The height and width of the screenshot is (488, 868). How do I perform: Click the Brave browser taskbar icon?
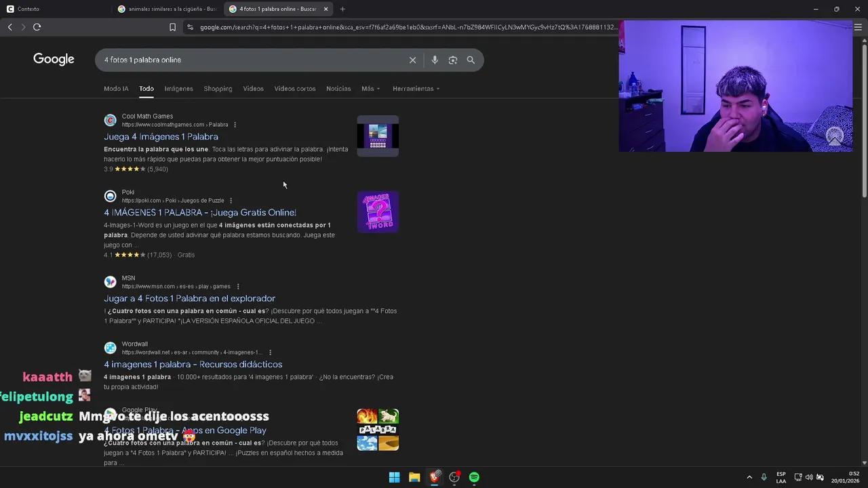tap(434, 477)
